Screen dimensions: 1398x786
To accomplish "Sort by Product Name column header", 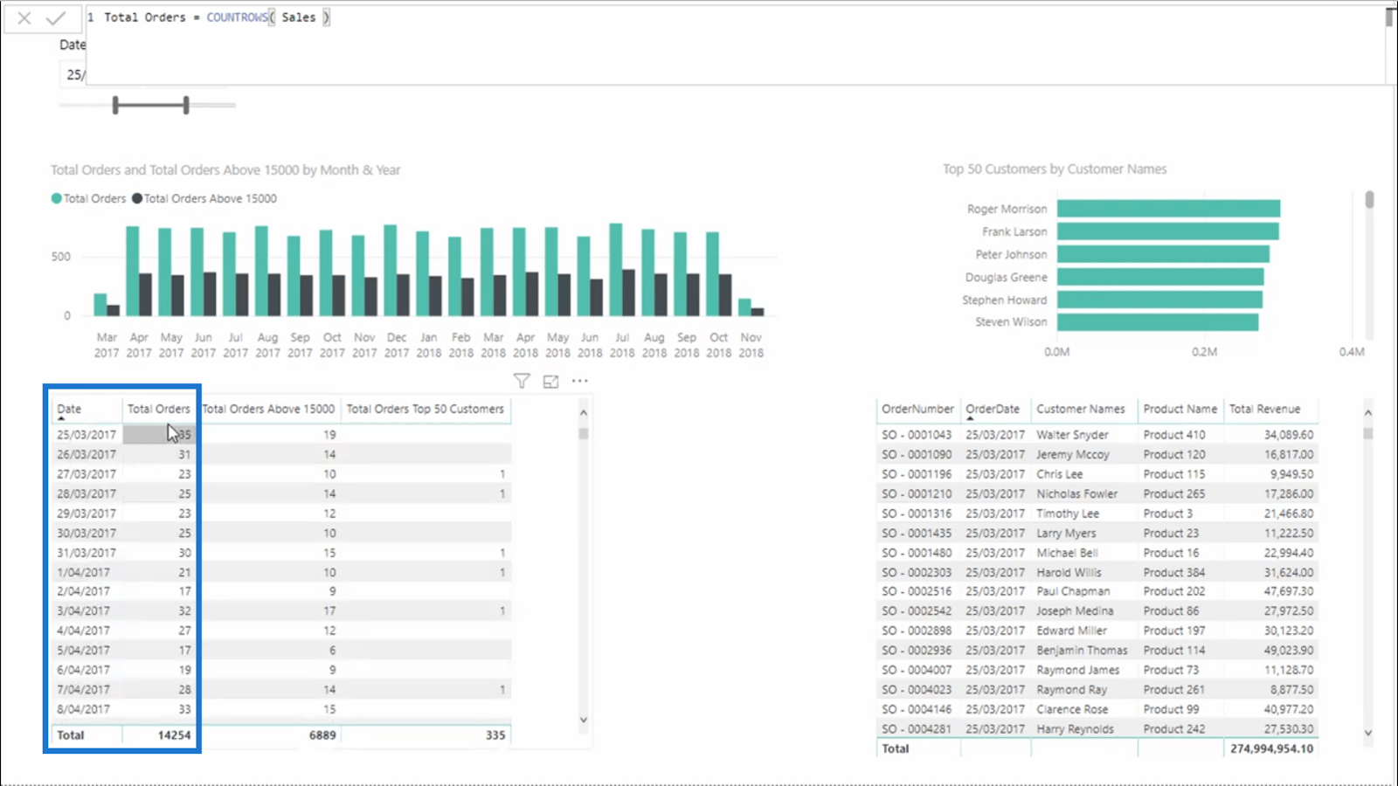I will 1180,409.
